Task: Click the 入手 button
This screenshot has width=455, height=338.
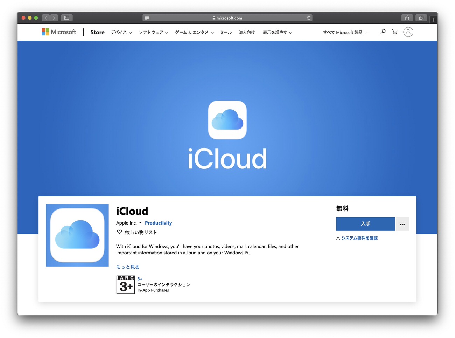Action: (x=365, y=224)
